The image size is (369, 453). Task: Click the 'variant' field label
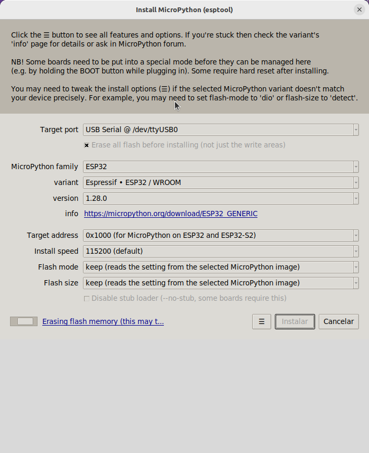pyautogui.click(x=66, y=182)
